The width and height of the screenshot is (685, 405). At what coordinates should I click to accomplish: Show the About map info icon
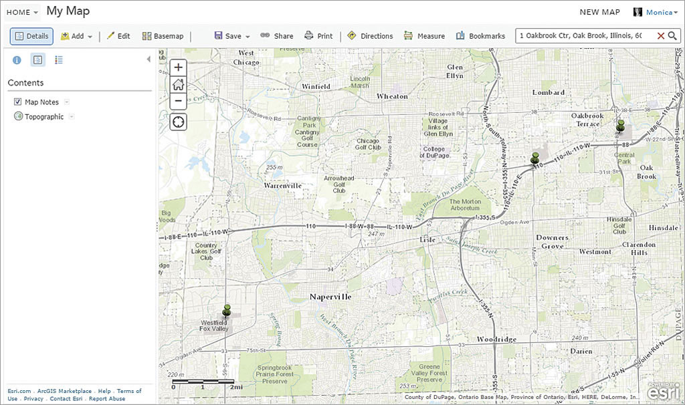click(17, 60)
